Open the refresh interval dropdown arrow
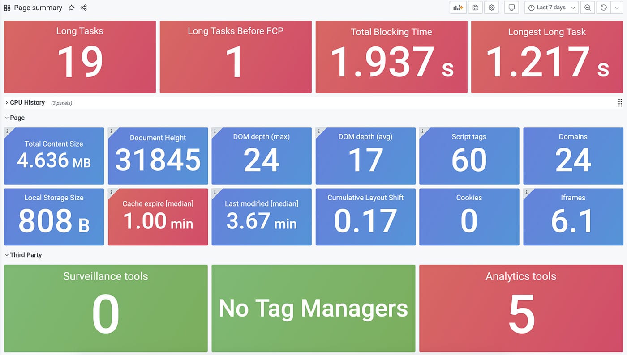This screenshot has width=627, height=355. tap(617, 8)
